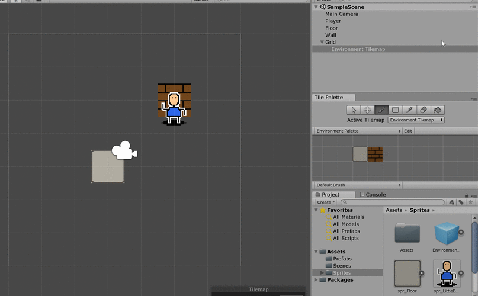Switch to the Console tab
Screen dimensions: 478x296
[x=373, y=195]
